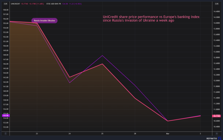Click the 145.00 label on left axis
Screen dimensions: 223x140
[6, 68]
